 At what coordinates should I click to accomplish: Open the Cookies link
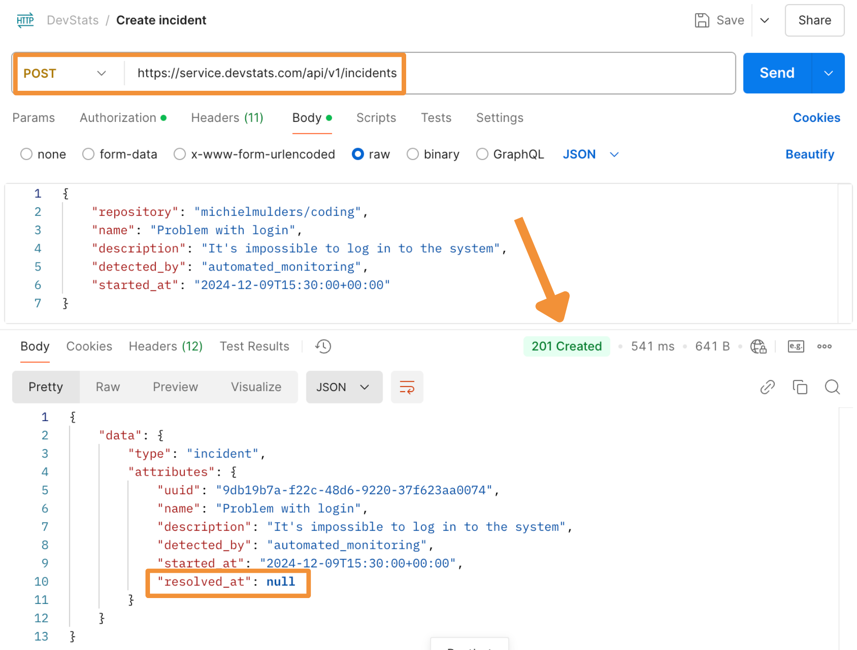pos(816,118)
